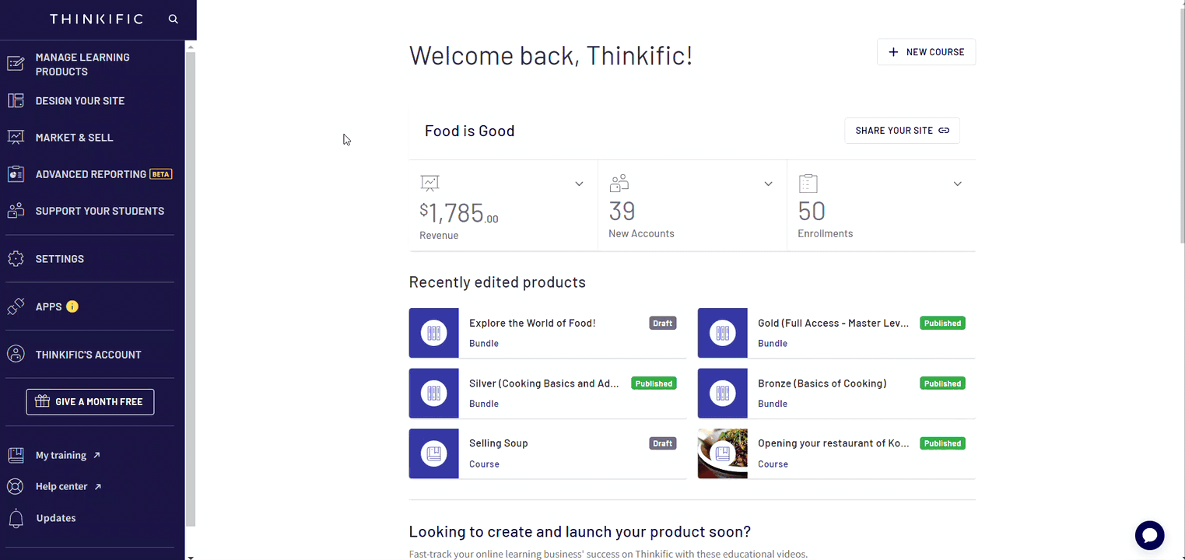Click bundle icon for Silver (Cooking Basics) bundle
Viewport: 1185px width, 560px height.
pos(434,394)
